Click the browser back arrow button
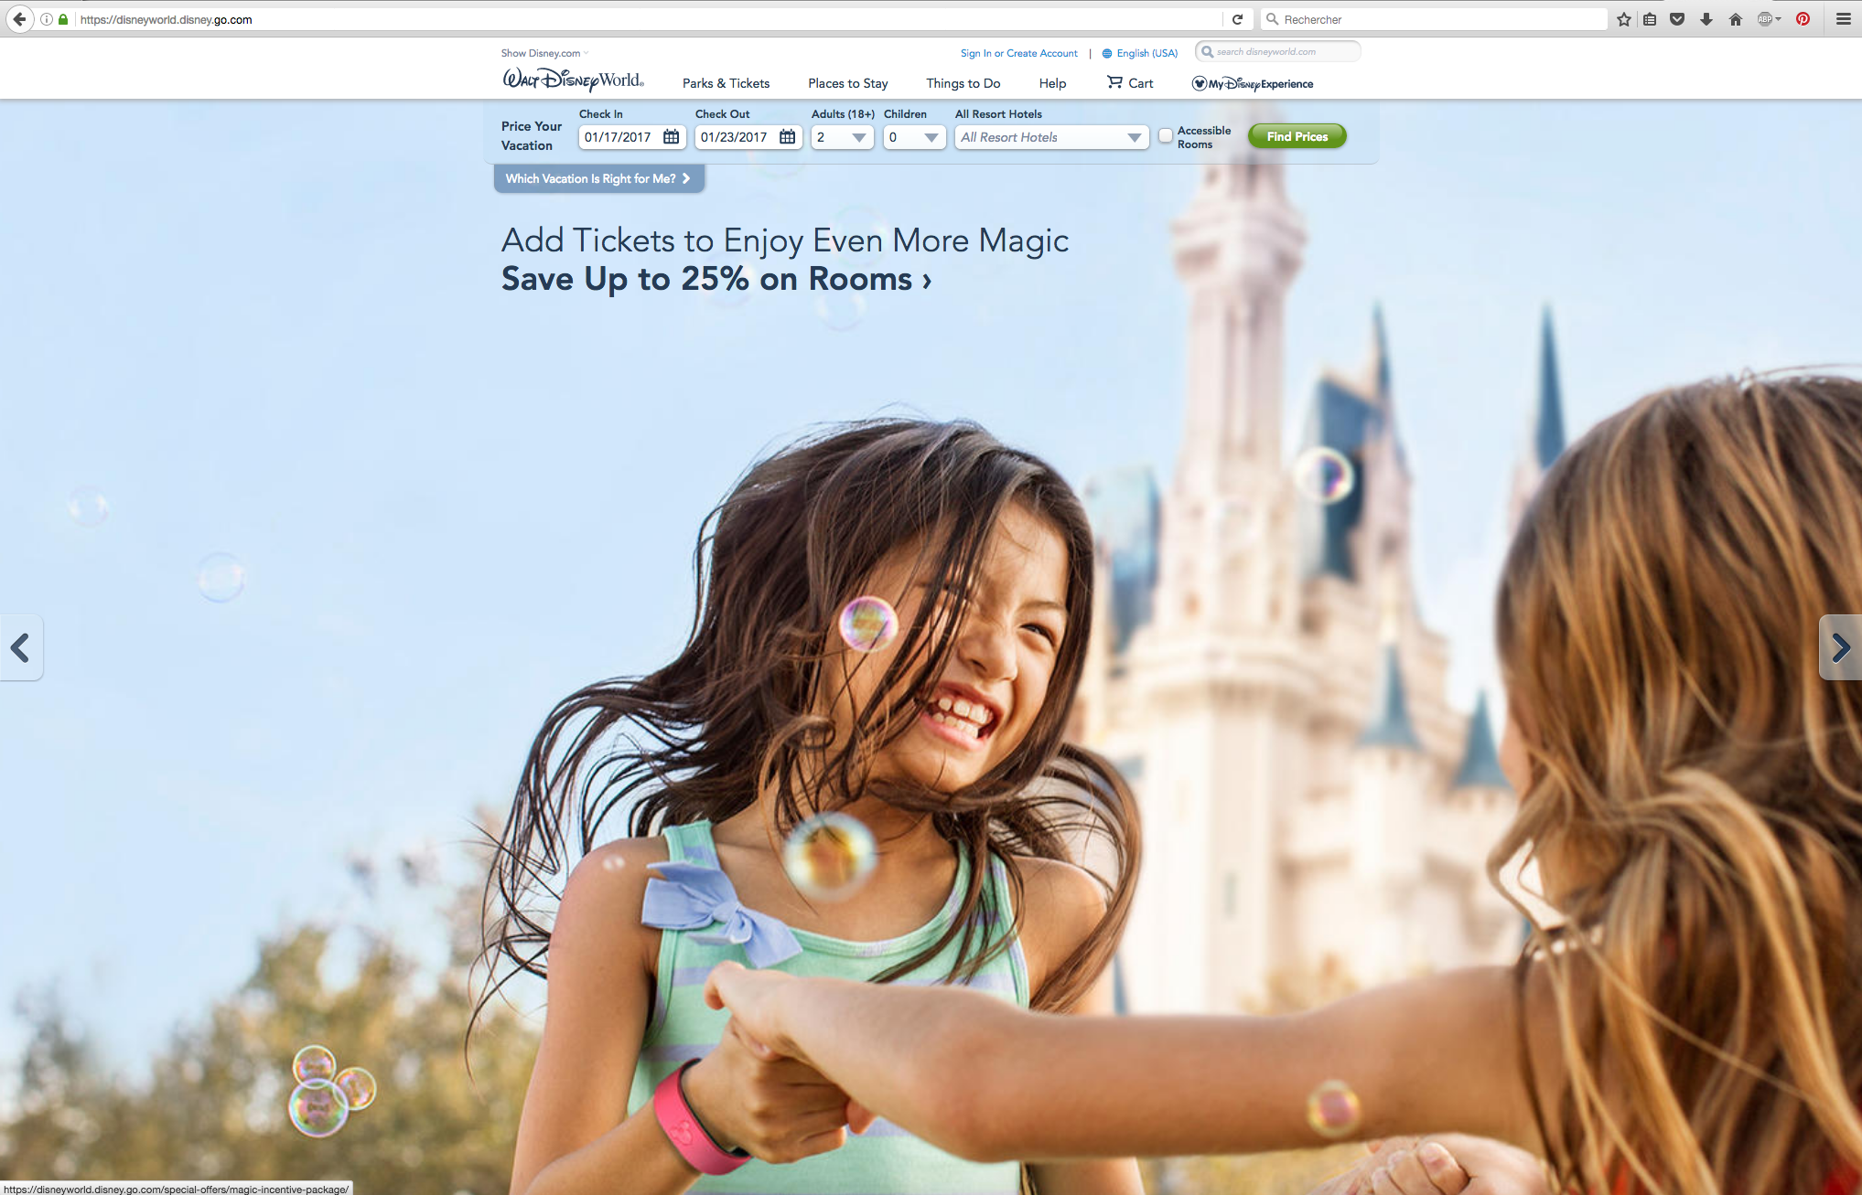Screen dimensions: 1862x1195 pos(19,19)
